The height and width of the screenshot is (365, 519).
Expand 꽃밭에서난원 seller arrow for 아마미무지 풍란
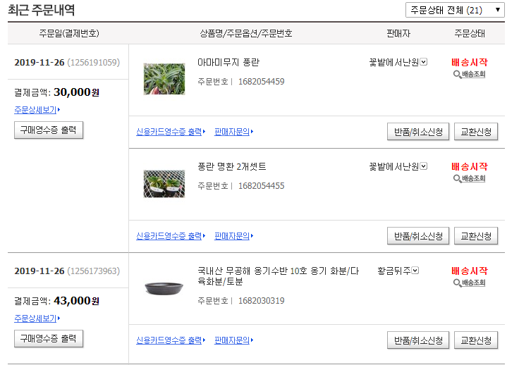(x=424, y=62)
